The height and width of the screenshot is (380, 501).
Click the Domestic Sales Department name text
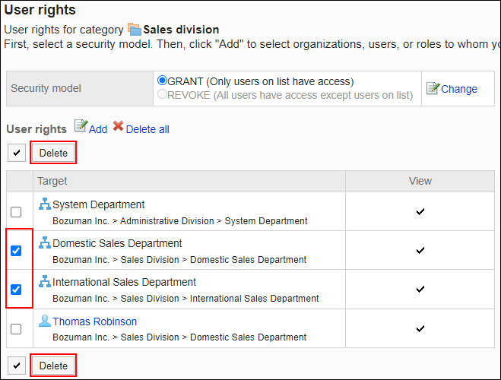pyautogui.click(x=117, y=243)
